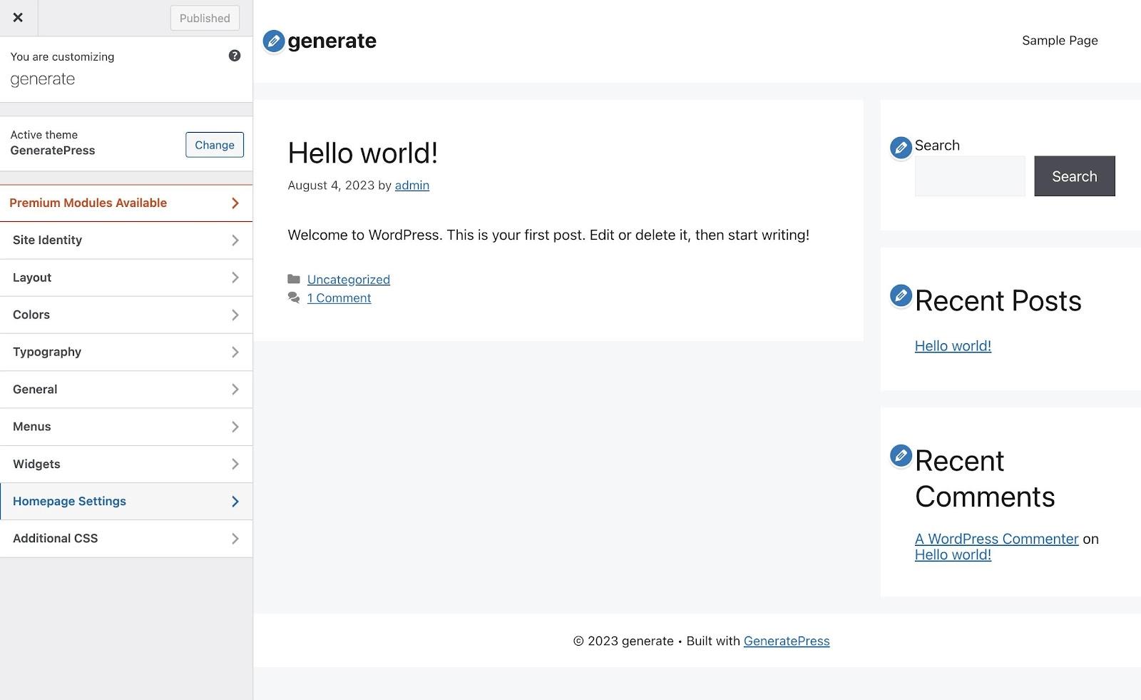This screenshot has width=1141, height=700.
Task: Click the Search widget label
Action: (x=937, y=146)
